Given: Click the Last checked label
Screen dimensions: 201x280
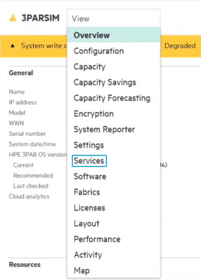Looking at the screenshot, I should [x=31, y=186].
